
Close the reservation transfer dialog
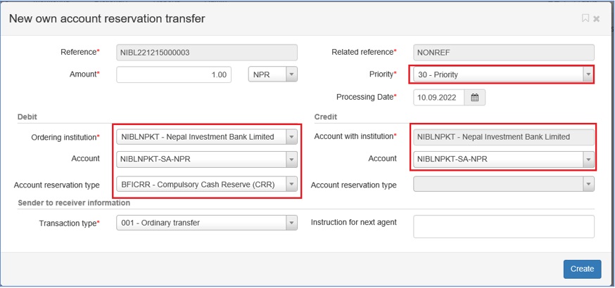pyautogui.click(x=597, y=18)
